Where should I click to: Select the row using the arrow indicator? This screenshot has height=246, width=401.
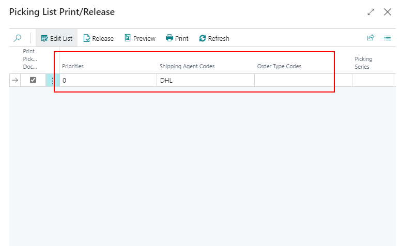pyautogui.click(x=15, y=80)
